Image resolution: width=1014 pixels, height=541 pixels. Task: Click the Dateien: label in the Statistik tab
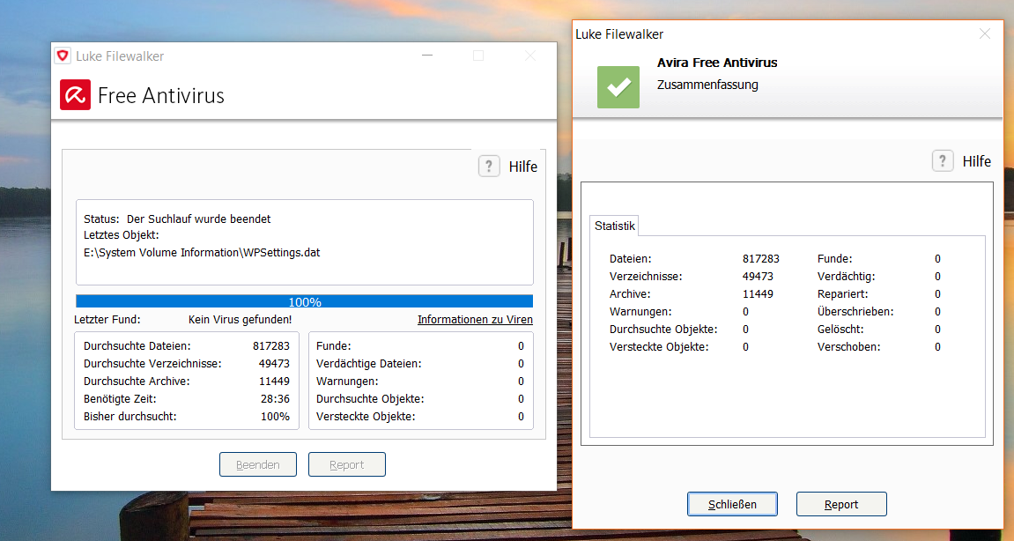pyautogui.click(x=631, y=259)
